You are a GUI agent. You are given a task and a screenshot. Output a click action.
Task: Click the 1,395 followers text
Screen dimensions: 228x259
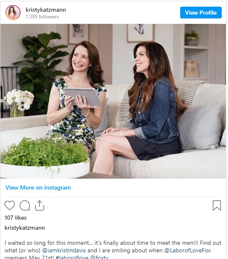coord(42,17)
